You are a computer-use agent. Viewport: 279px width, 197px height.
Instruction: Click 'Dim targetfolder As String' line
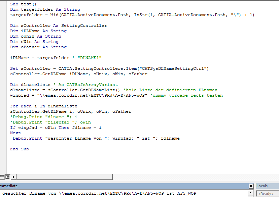click(x=45, y=9)
